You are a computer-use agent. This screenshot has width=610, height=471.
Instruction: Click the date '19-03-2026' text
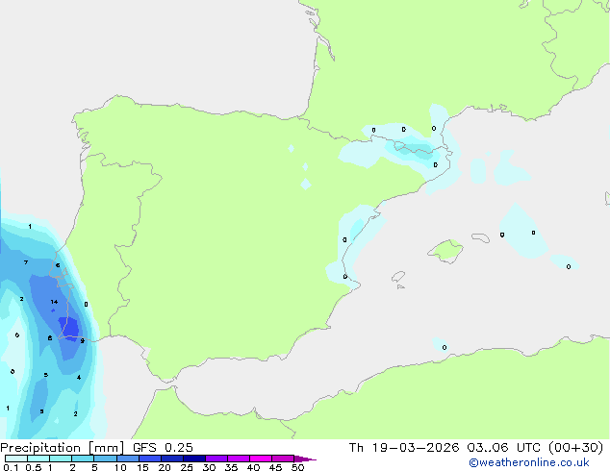[x=415, y=448]
